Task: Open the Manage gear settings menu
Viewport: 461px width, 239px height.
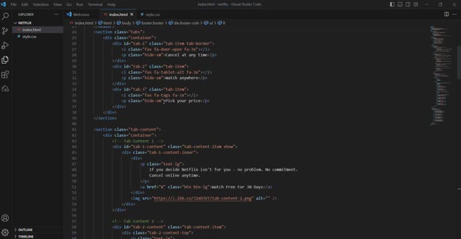Action: click(x=5, y=232)
